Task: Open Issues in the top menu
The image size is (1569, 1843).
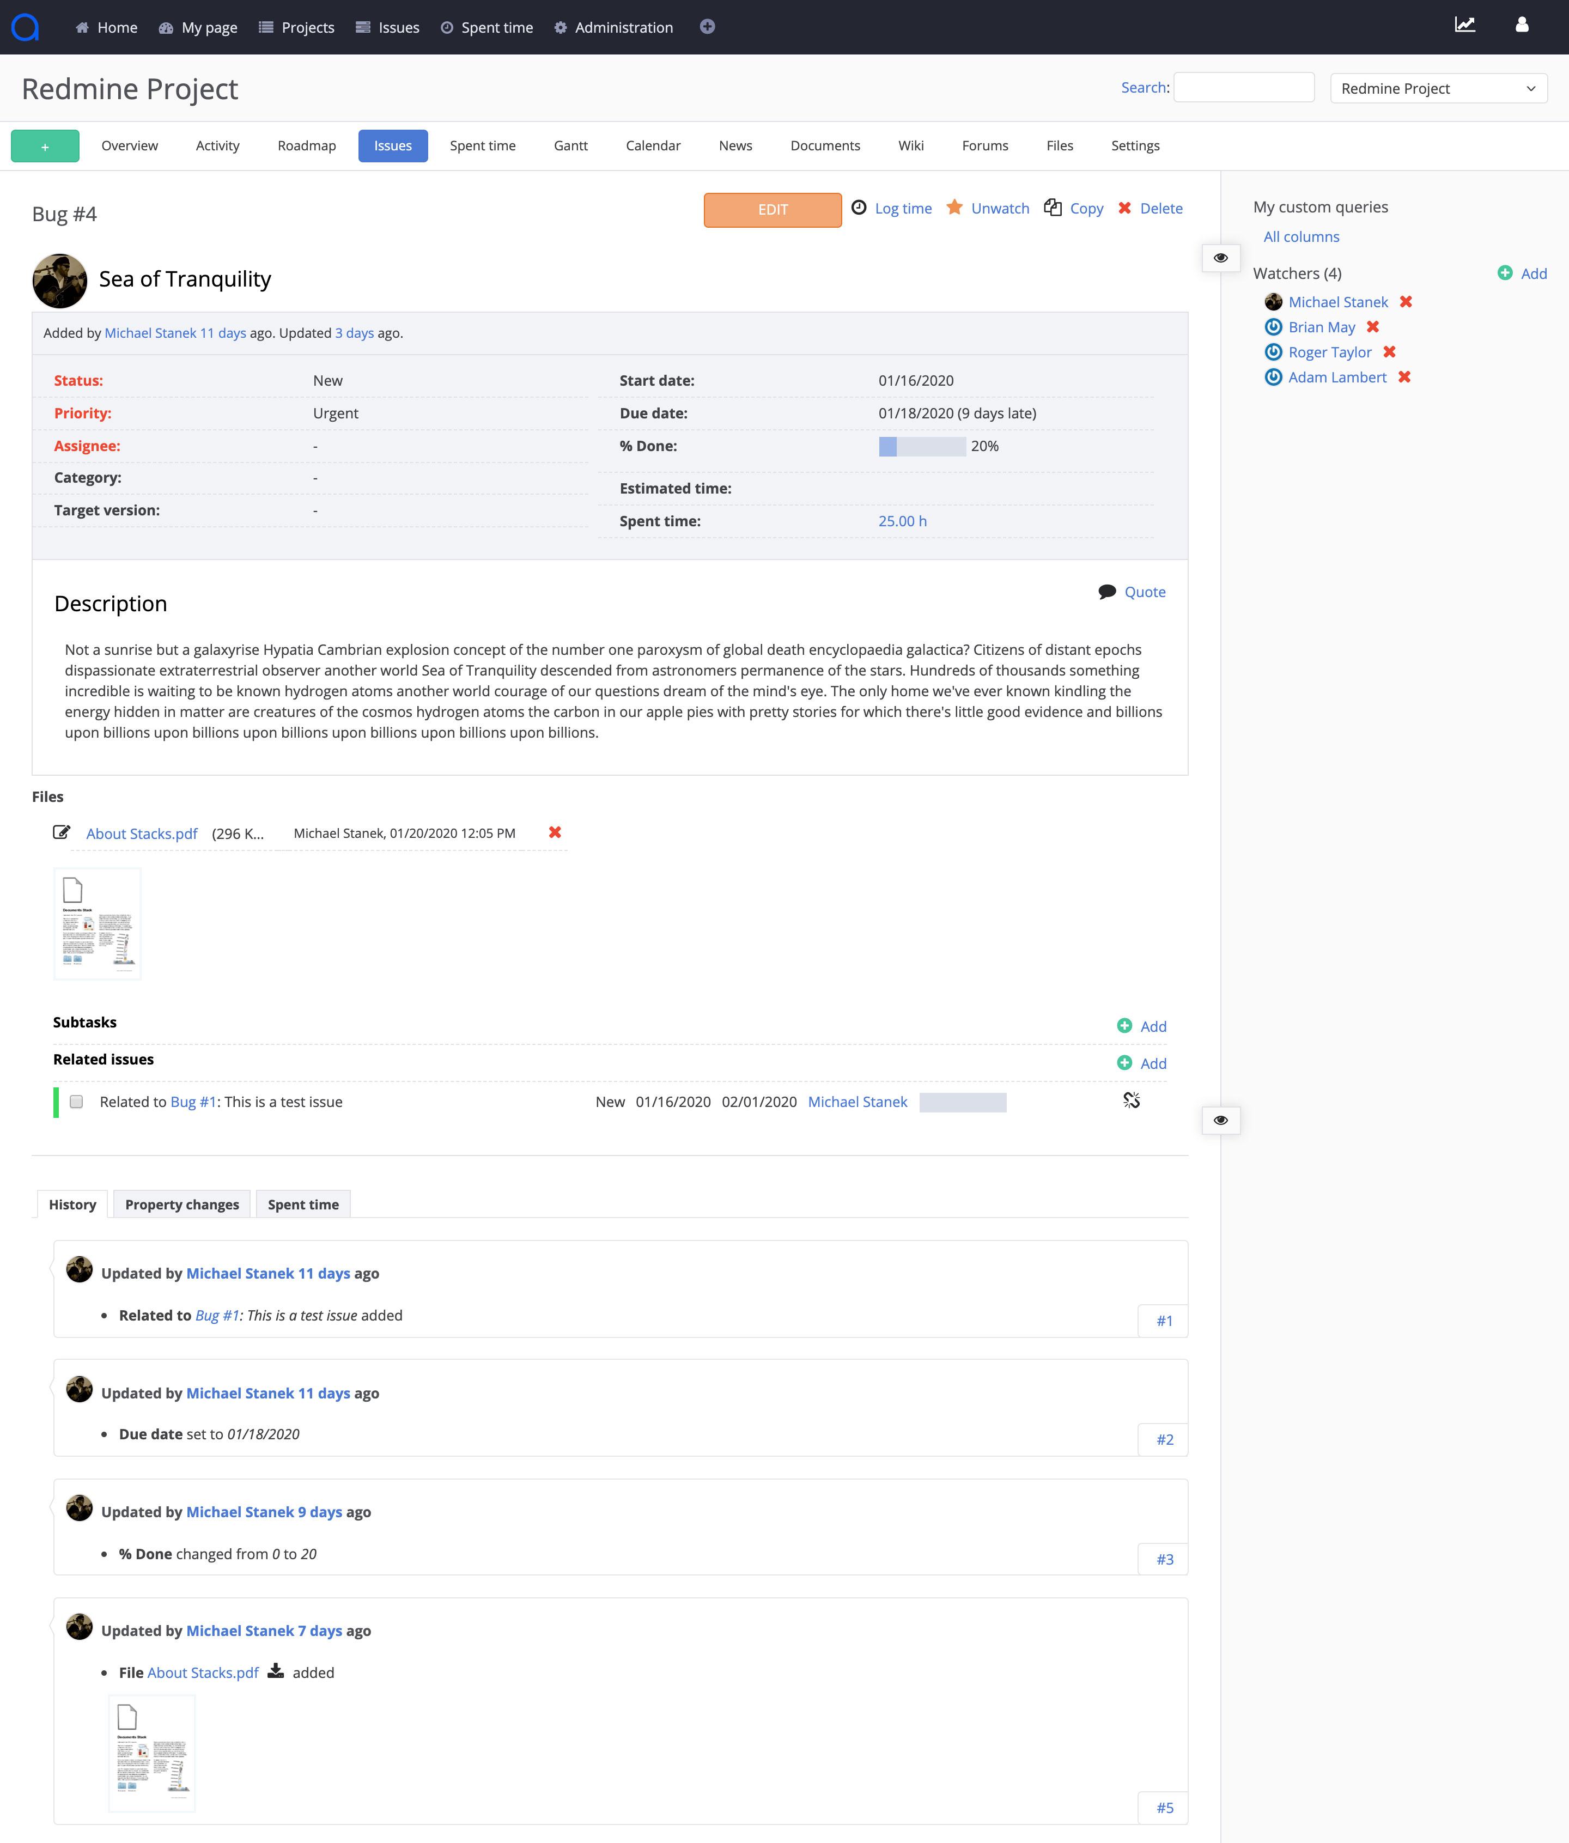Action: (x=387, y=28)
